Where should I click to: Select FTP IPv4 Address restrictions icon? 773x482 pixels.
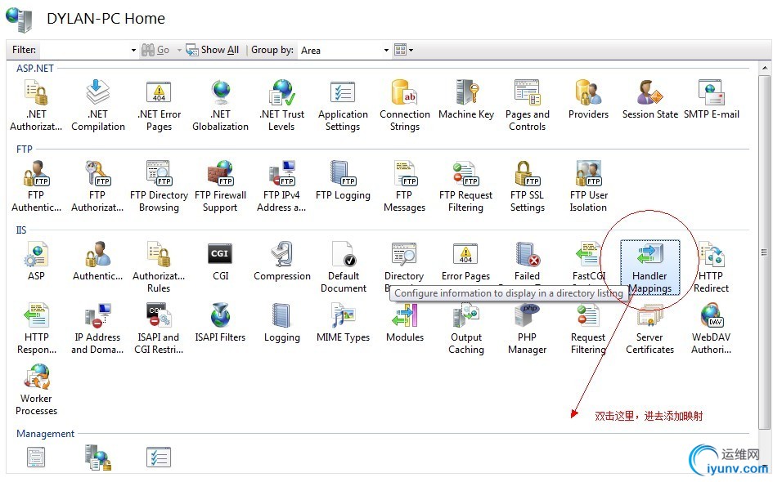(281, 186)
